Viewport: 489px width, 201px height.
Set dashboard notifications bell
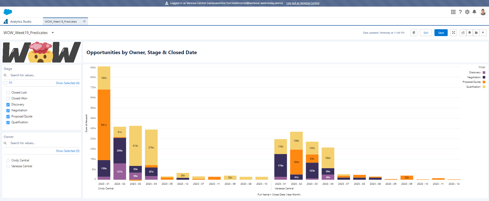pos(470,33)
